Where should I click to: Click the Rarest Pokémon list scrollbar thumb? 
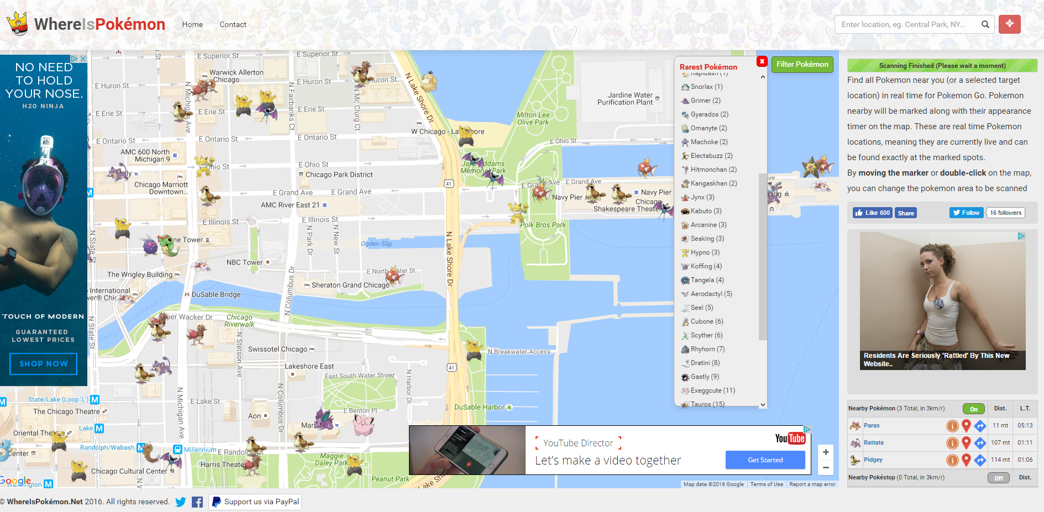(763, 257)
